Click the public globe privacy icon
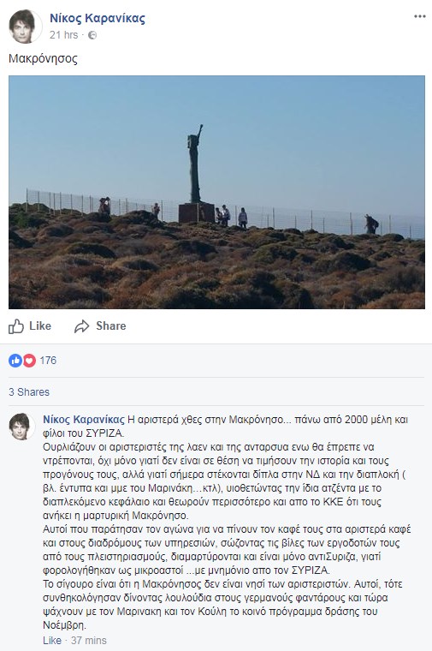The height and width of the screenshot is (651, 432). (92, 35)
